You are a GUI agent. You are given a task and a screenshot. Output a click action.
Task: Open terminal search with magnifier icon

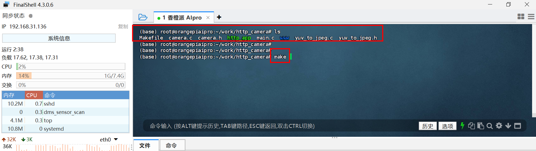click(490, 126)
